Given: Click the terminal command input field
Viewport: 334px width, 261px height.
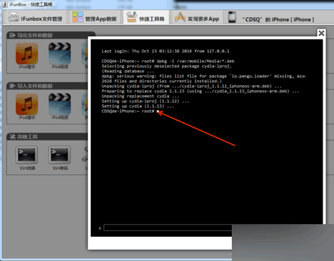Looking at the screenshot, I should click(x=168, y=228).
